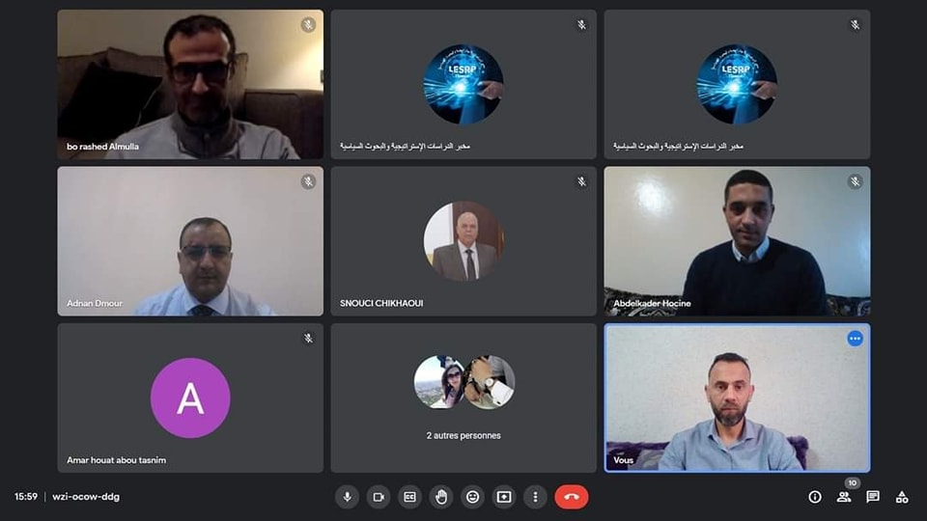The width and height of the screenshot is (927, 521).
Task: Click the Abdelkader Hocine video tile
Action: (x=737, y=241)
